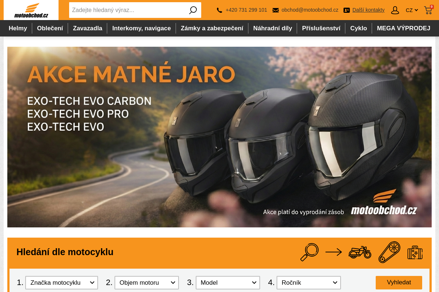Viewport: 439px width, 292px height.
Task: Expand the Ročník dropdown
Action: pos(308,283)
